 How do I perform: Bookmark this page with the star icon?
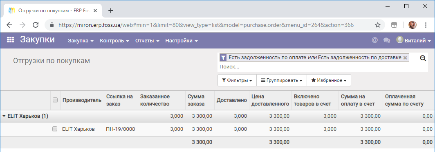tap(378, 25)
